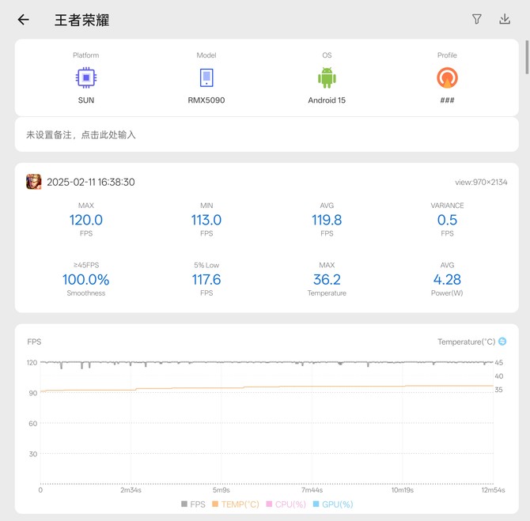Screen dimensions: 530x521
Task: Click the download report icon
Action: tap(505, 20)
